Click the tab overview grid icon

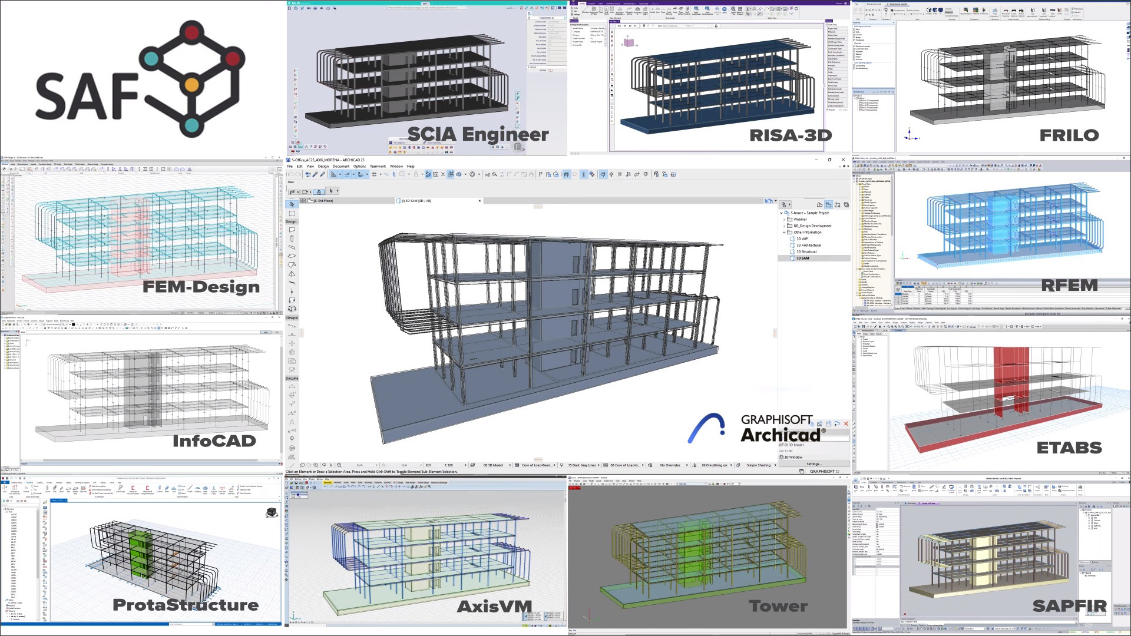(303, 201)
